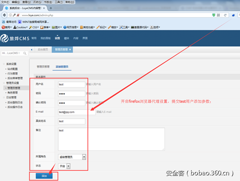Viewport: 240px width, 181px height.
Task: Click the left arrow before 后台首页 tab
Action: pyautogui.click(x=32, y=50)
